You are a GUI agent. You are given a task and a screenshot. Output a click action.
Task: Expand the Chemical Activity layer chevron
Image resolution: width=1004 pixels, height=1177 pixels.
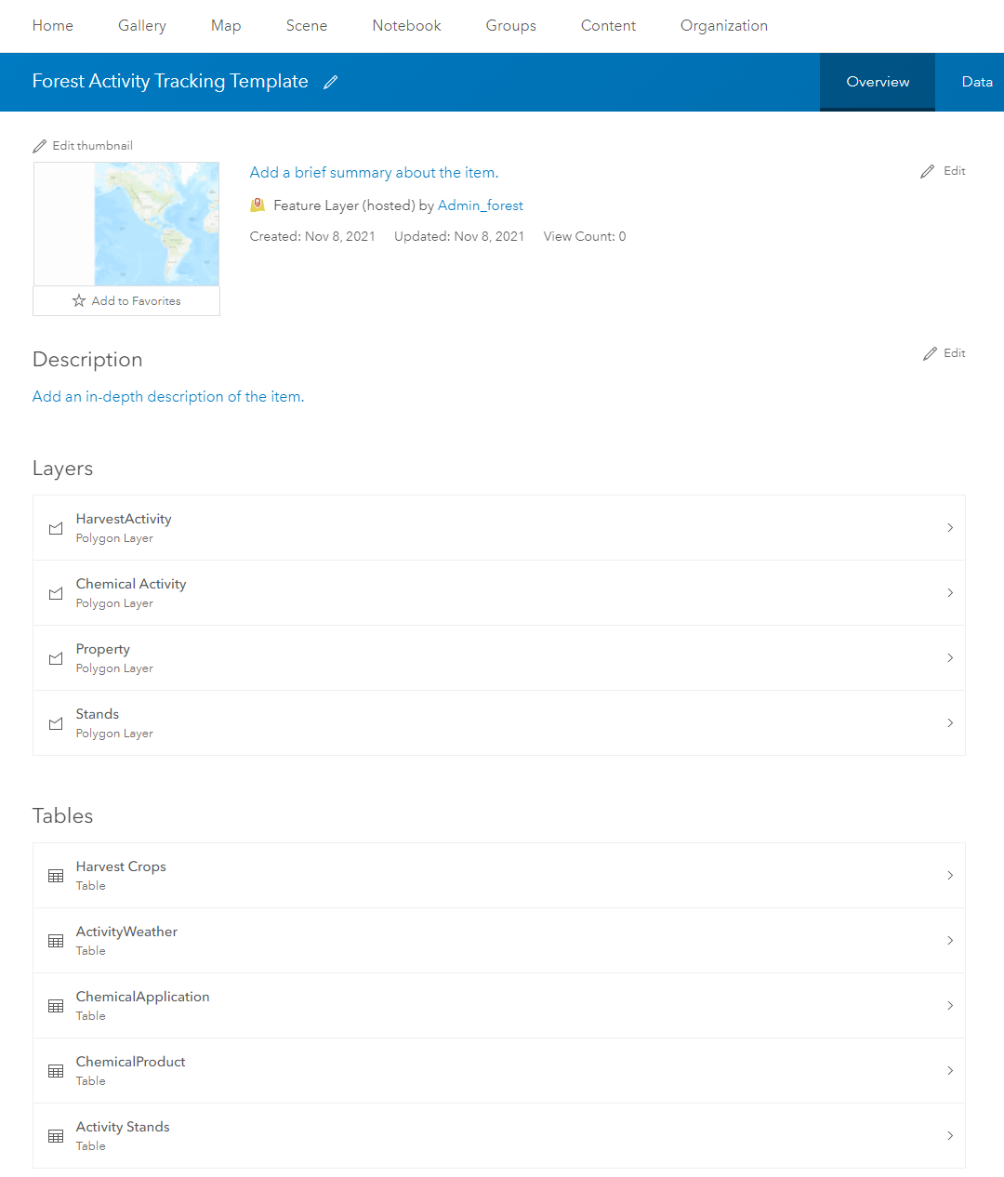pos(950,593)
